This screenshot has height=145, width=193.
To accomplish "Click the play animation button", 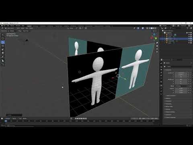I will [82, 118].
